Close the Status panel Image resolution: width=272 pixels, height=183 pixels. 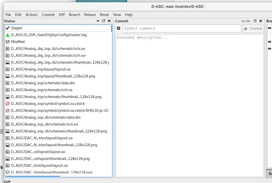[109, 21]
